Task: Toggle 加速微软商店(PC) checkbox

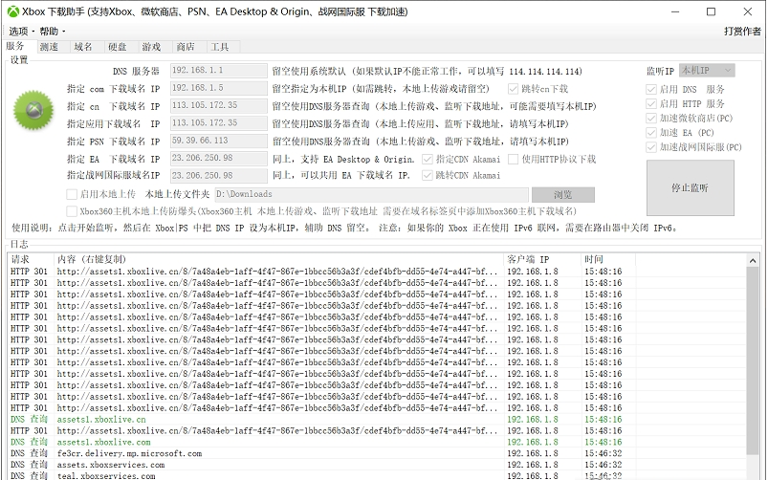Action: (x=651, y=118)
